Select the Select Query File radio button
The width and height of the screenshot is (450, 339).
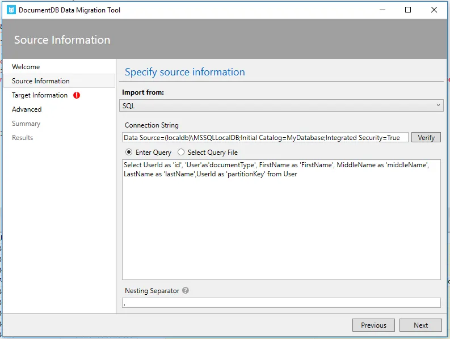(x=181, y=152)
